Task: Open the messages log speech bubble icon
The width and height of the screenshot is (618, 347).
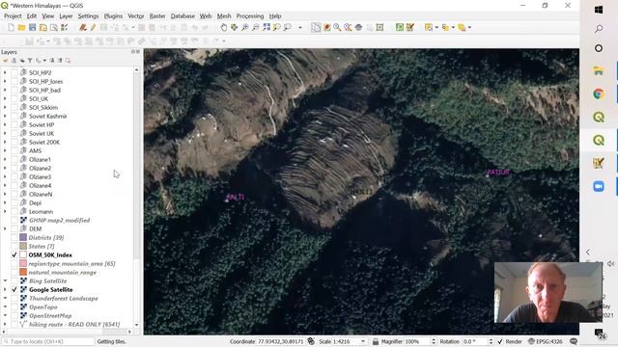Action: tap(574, 341)
